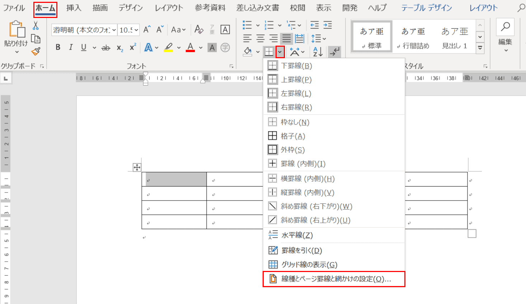Click the table move handle icon
Image resolution: width=526 pixels, height=304 pixels.
(x=137, y=167)
